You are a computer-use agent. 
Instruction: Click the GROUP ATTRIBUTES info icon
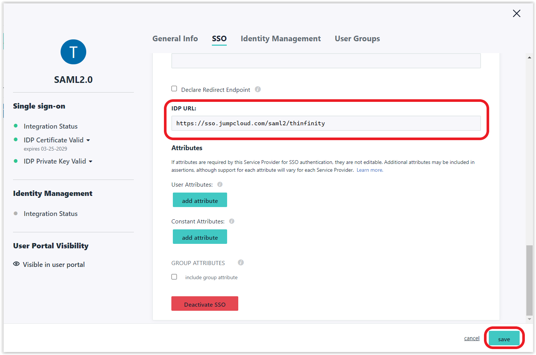240,262
